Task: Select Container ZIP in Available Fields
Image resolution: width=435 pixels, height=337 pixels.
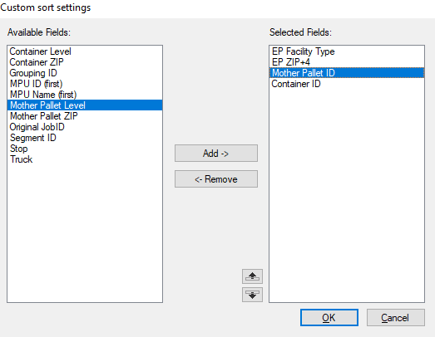Action: point(85,62)
